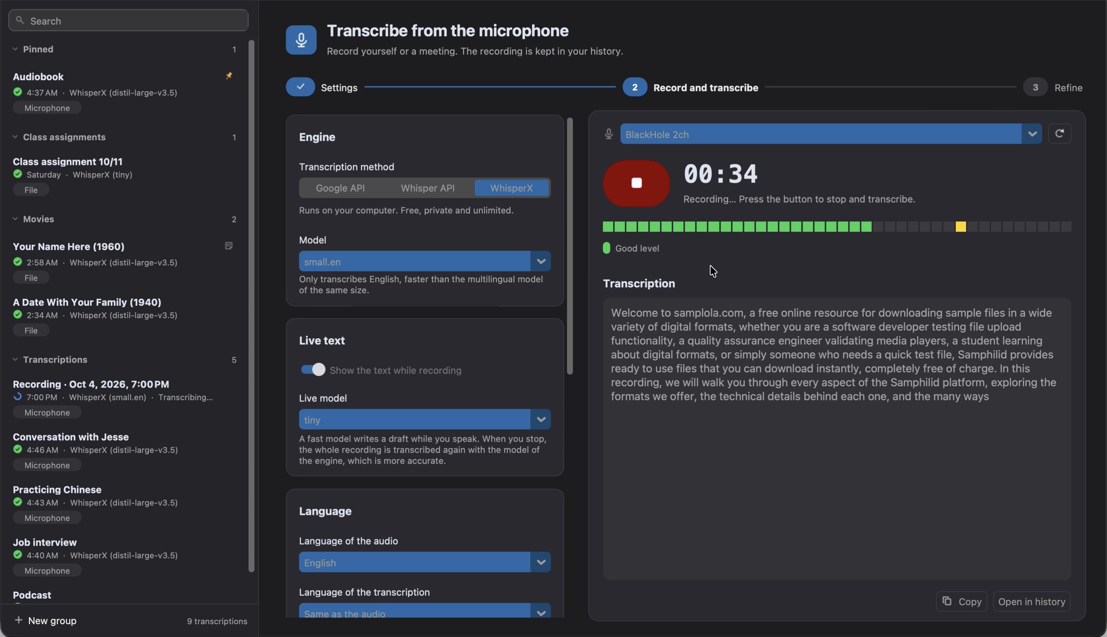
Task: Toggle Show the text while recording
Action: [313, 370]
